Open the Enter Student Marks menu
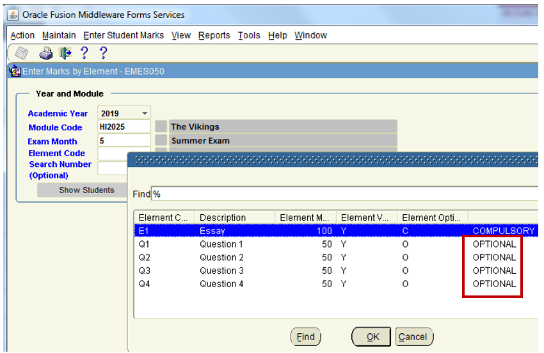 [x=124, y=36]
